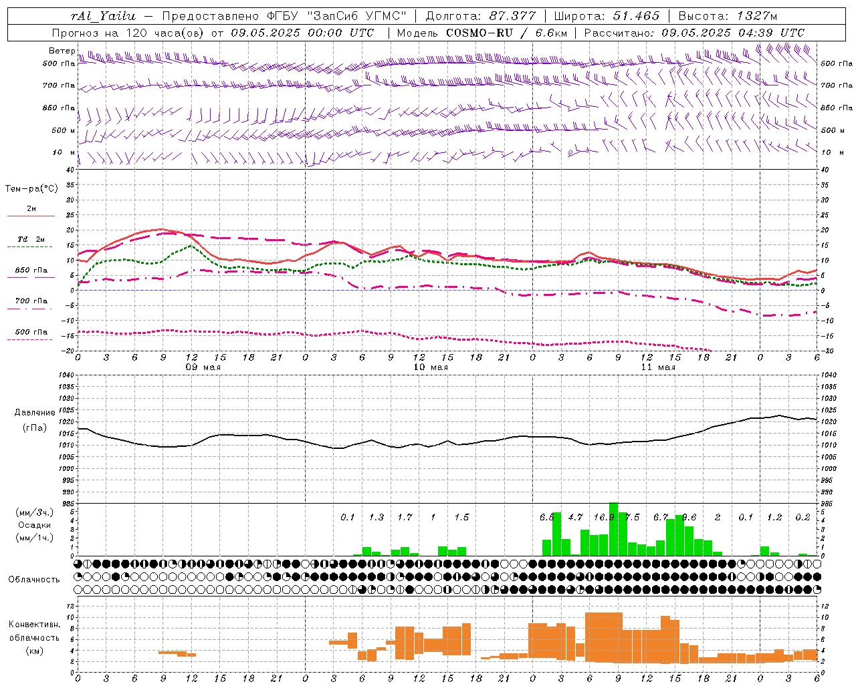Click the 1.2 precipitation total value
Viewport: 856px width, 684px height.
[774, 517]
